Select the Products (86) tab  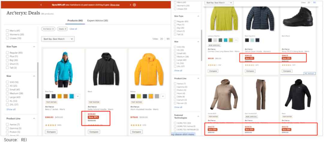tap(75, 20)
